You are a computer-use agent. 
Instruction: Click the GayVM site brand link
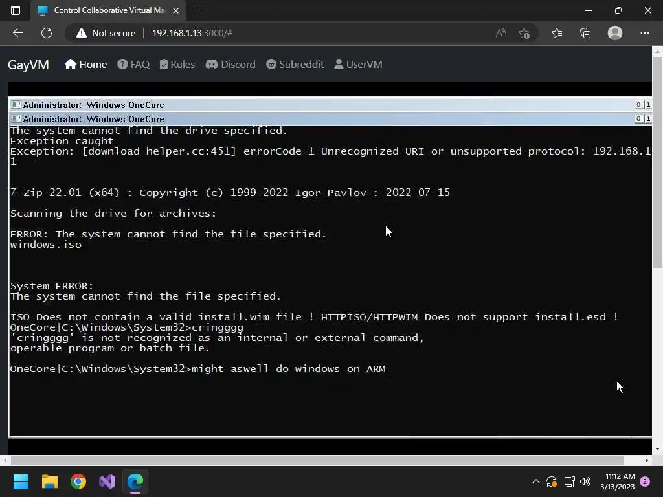click(x=28, y=65)
